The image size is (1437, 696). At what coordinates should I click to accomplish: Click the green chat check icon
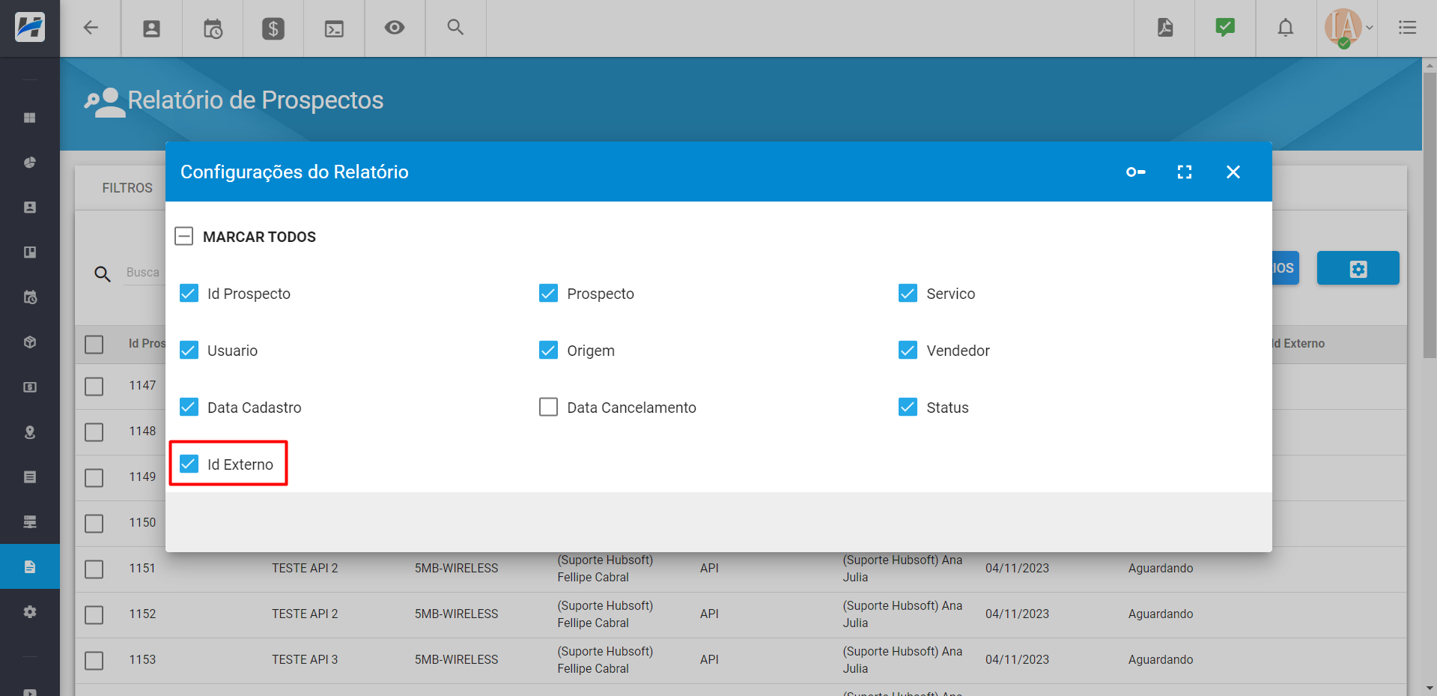click(x=1225, y=28)
